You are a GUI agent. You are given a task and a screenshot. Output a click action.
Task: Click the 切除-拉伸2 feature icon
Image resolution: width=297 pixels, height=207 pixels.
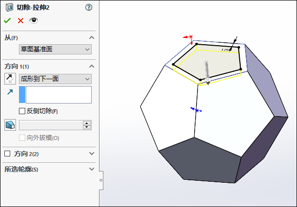9,7
